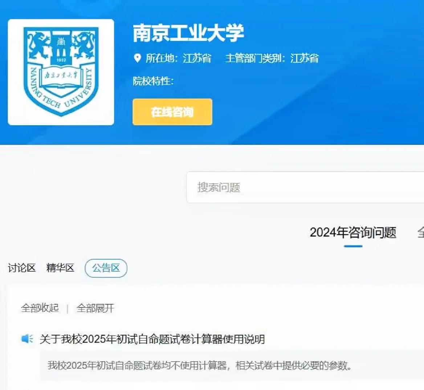Click the 所在地: 江苏省 text

[x=178, y=58]
